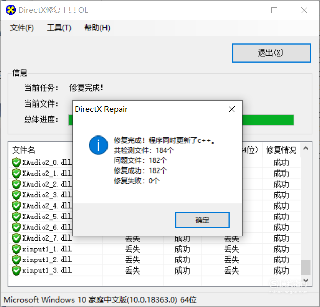Select the xinput1_1.dll file name
The height and width of the screenshot is (307, 320).
(x=47, y=249)
